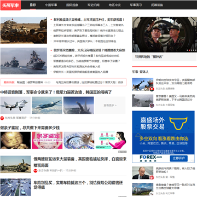Viewport: 197px width, 197px height.
Task: Click the red source avatar above the 亲子鉴定 headline
Action: (x=2, y=118)
